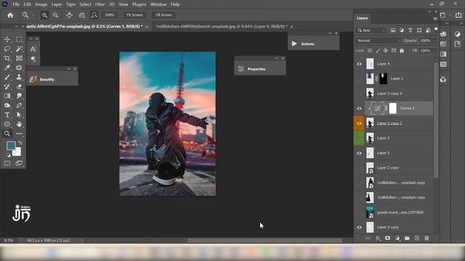Open Layers panel flyout menu
465x261 pixels.
coord(435,19)
